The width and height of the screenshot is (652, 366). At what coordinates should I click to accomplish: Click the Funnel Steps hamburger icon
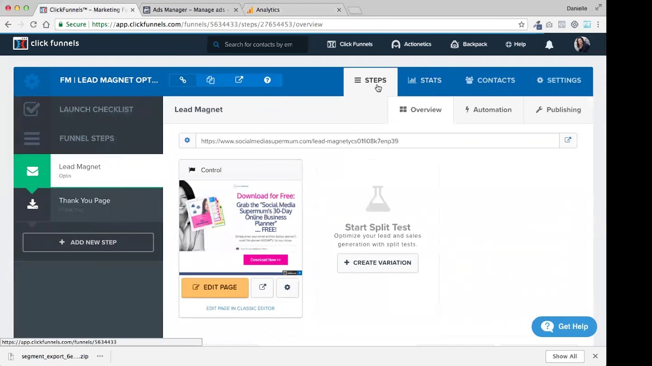tap(32, 138)
